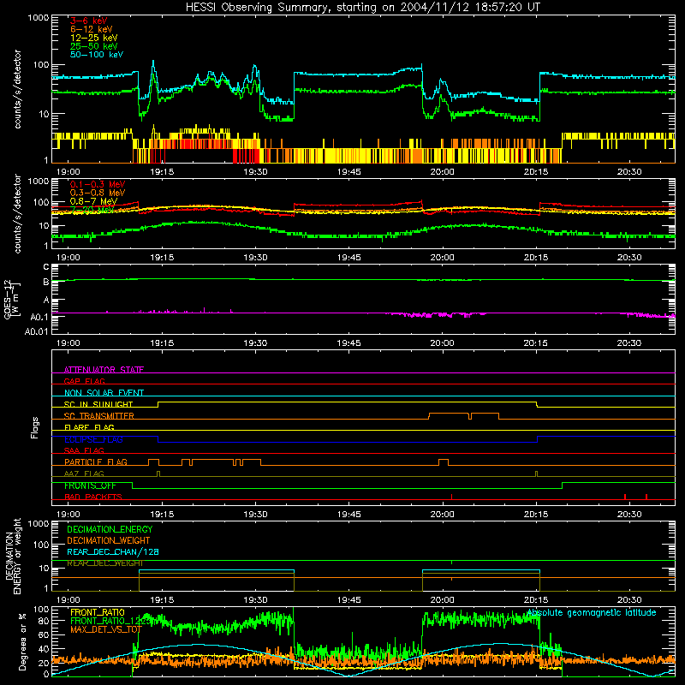Click the 0.8-7 MeV legend label
Viewport: 685px width, 685px height.
coord(93,201)
